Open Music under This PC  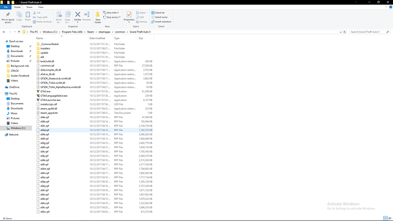pyautogui.click(x=14, y=113)
